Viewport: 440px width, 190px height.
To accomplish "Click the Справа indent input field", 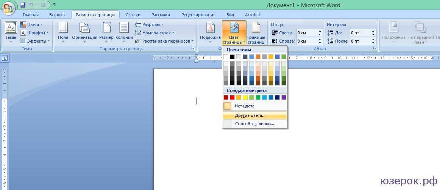I will (x=307, y=41).
